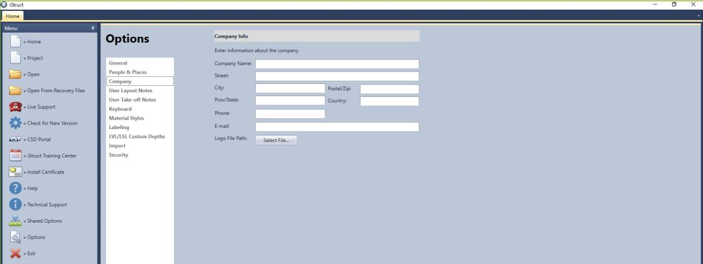Click the Select File... button for logo
This screenshot has width=703, height=264.
point(276,140)
